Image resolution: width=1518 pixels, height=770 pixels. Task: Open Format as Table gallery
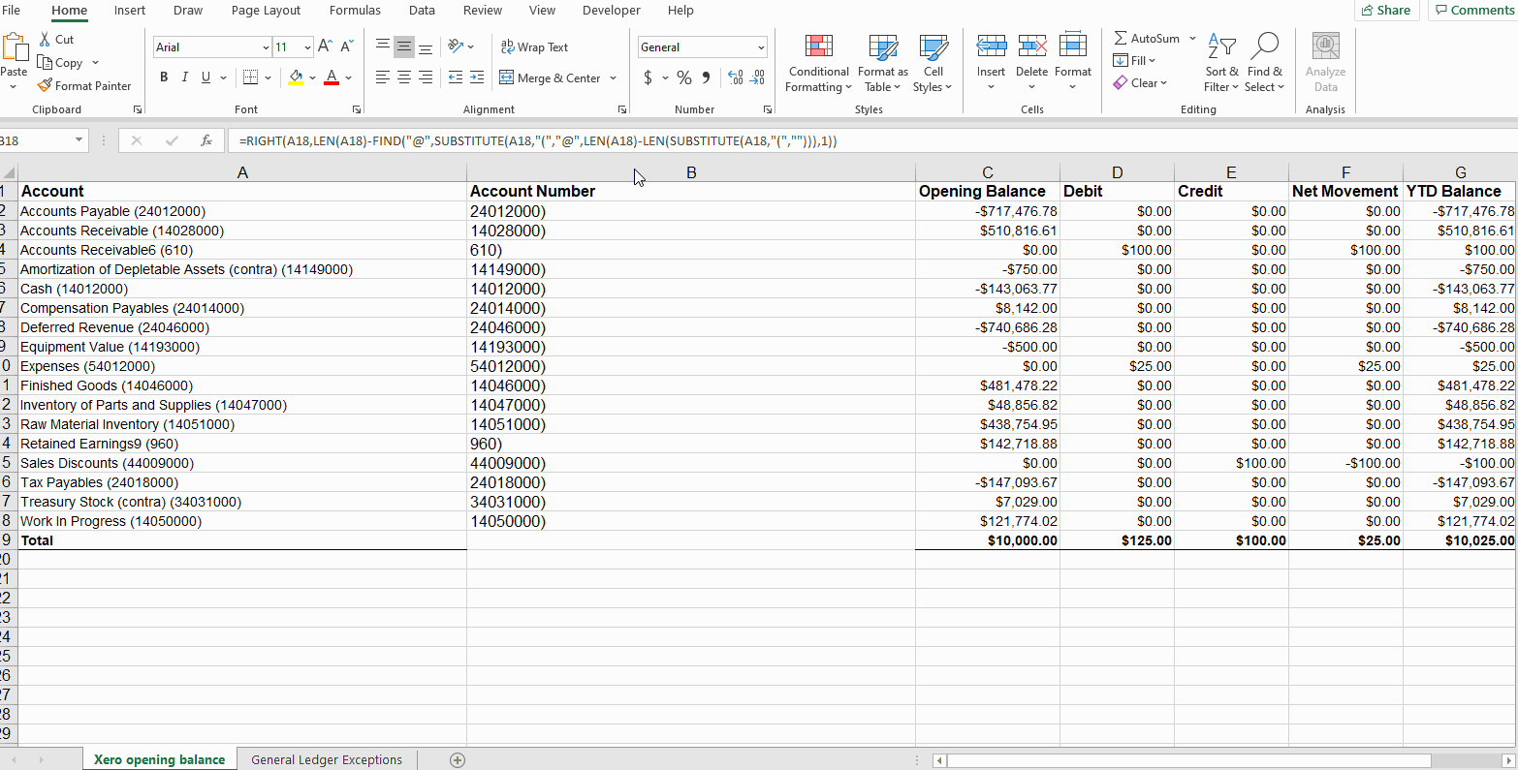[x=883, y=63]
